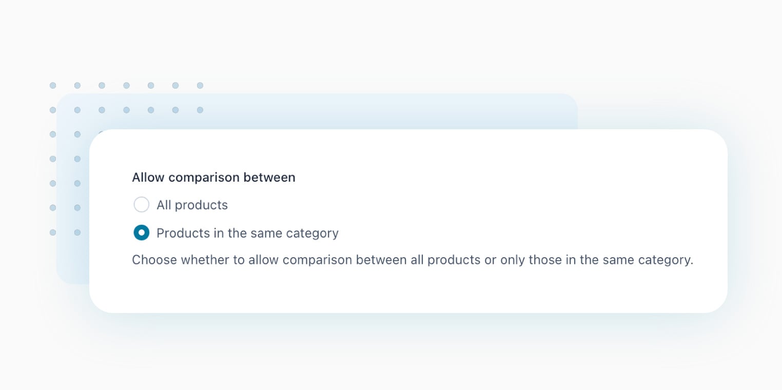Viewport: 782px width, 390px height.
Task: Click the All products label text
Action: point(192,205)
